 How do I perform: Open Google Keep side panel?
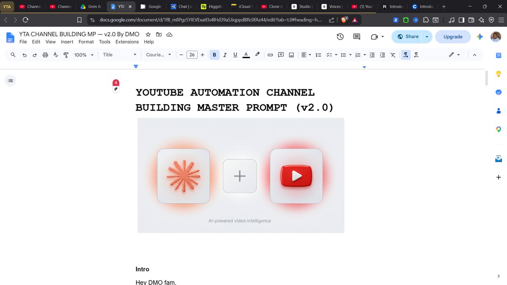(499, 74)
